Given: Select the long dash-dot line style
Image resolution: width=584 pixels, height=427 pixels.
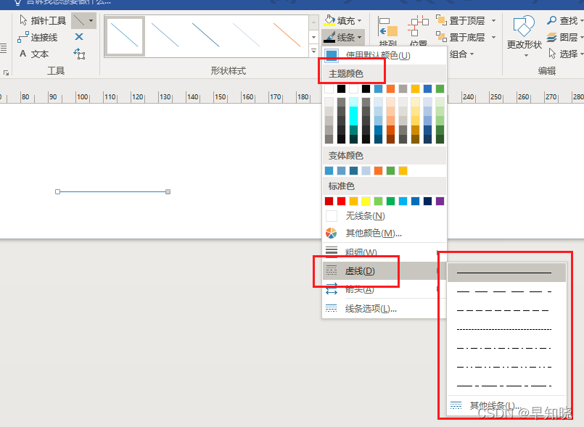Looking at the screenshot, I should click(x=506, y=386).
